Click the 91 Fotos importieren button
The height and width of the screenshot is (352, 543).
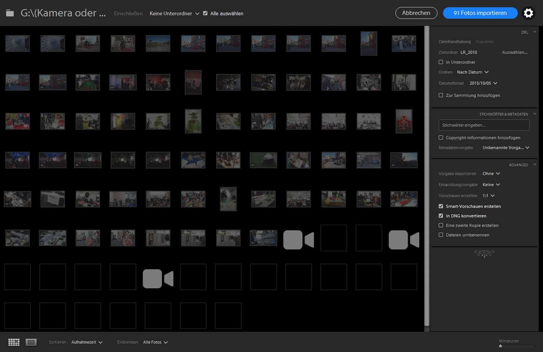point(480,13)
